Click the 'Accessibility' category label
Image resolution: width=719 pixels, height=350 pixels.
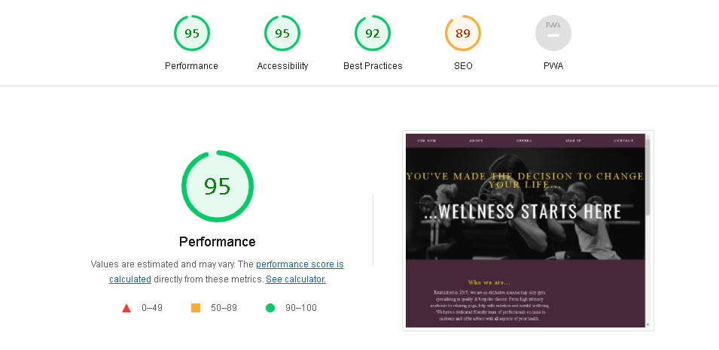[x=282, y=66]
